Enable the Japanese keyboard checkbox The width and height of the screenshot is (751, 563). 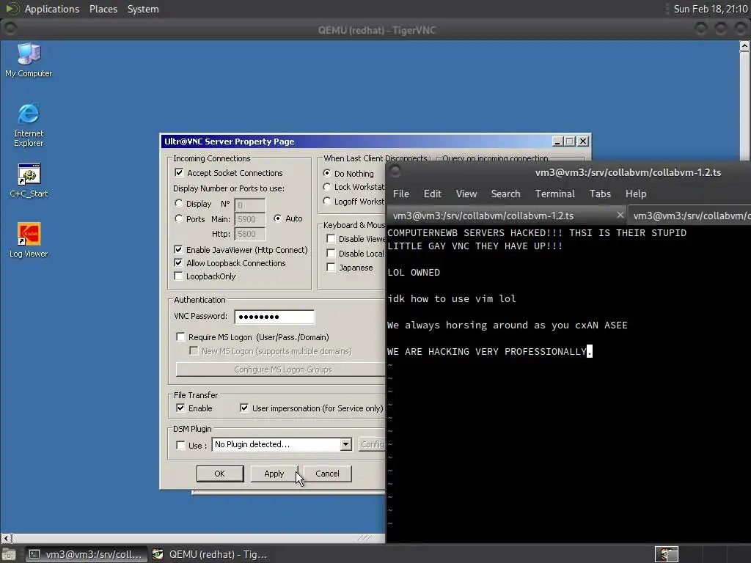click(x=331, y=267)
